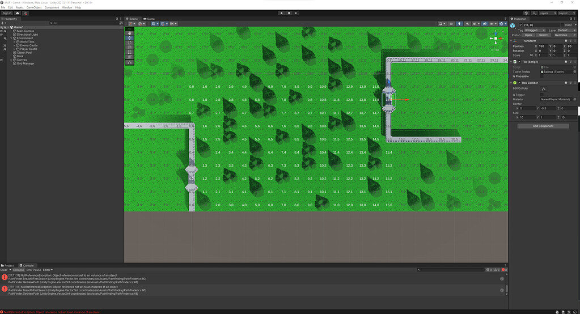Open the Hierarchy create plus dropdown

tap(3, 23)
